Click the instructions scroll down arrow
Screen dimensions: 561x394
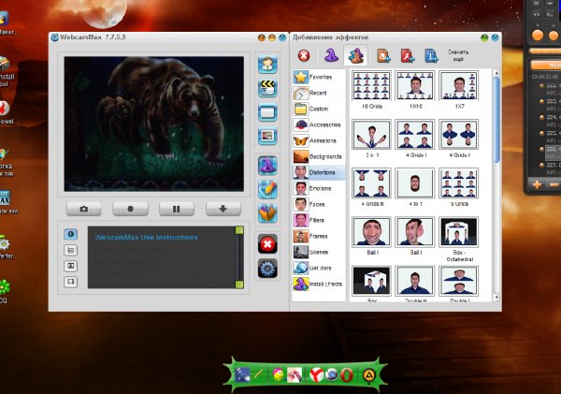tap(239, 285)
